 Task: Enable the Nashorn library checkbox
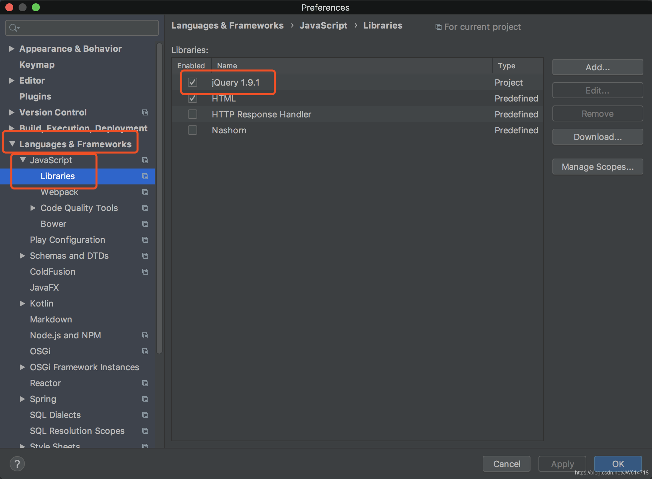193,130
